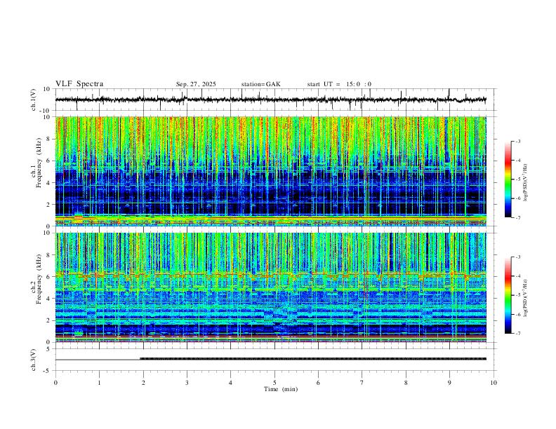Click the "-4" label on ch.2 colorbar
The height and width of the screenshot is (429, 556).
click(x=518, y=276)
